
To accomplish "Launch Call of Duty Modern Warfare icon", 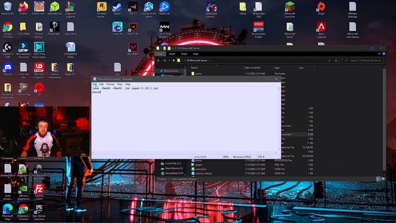I will click(x=165, y=30).
